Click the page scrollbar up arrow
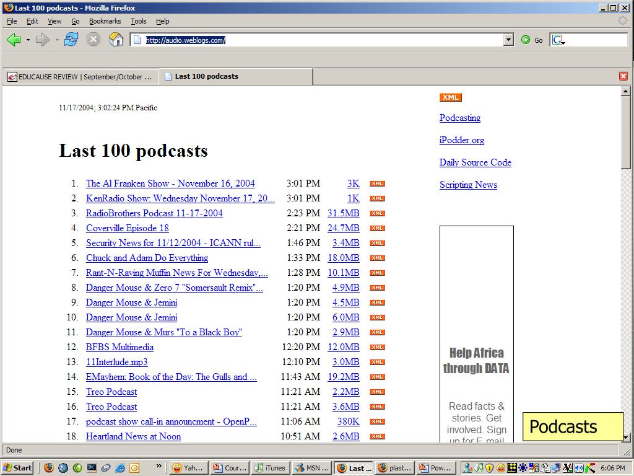 (x=625, y=92)
